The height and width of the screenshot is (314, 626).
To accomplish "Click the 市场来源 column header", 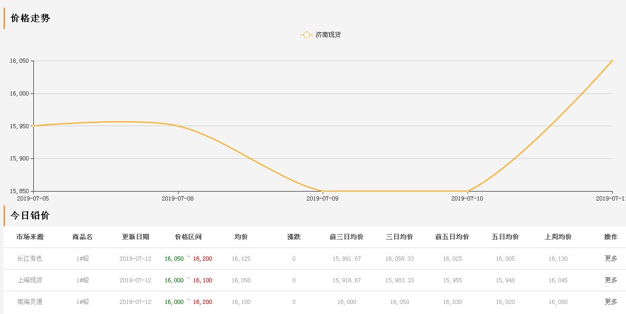I will 29,237.
